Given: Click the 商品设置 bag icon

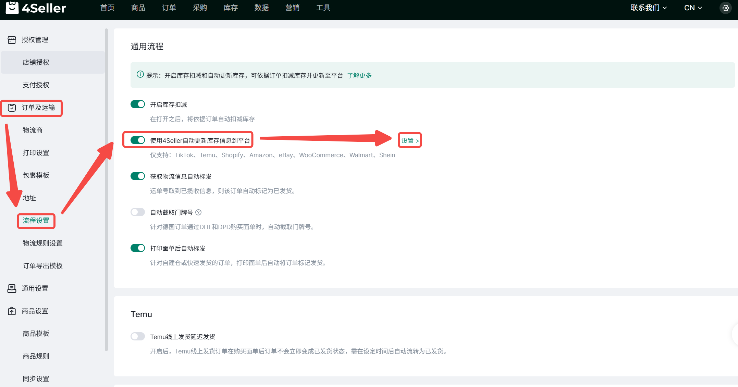Looking at the screenshot, I should coord(12,311).
